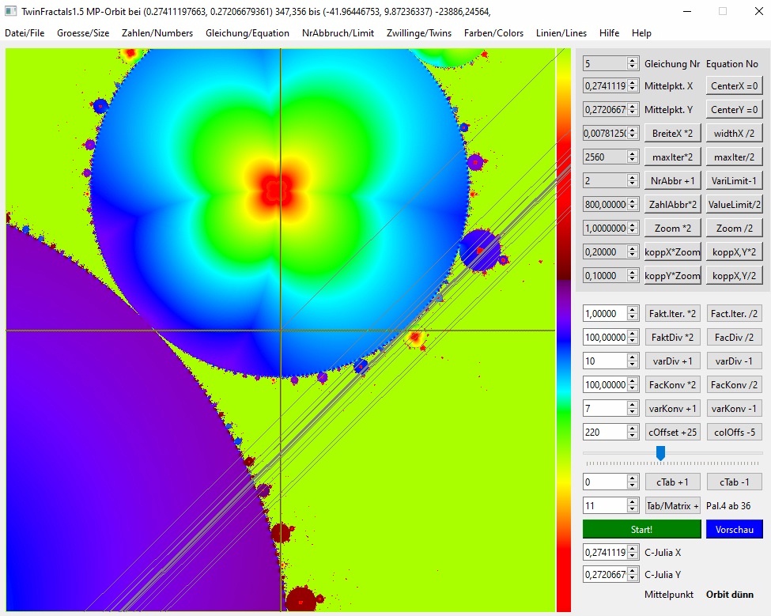Click the cTab +1 button
The height and width of the screenshot is (616, 771).
672,482
